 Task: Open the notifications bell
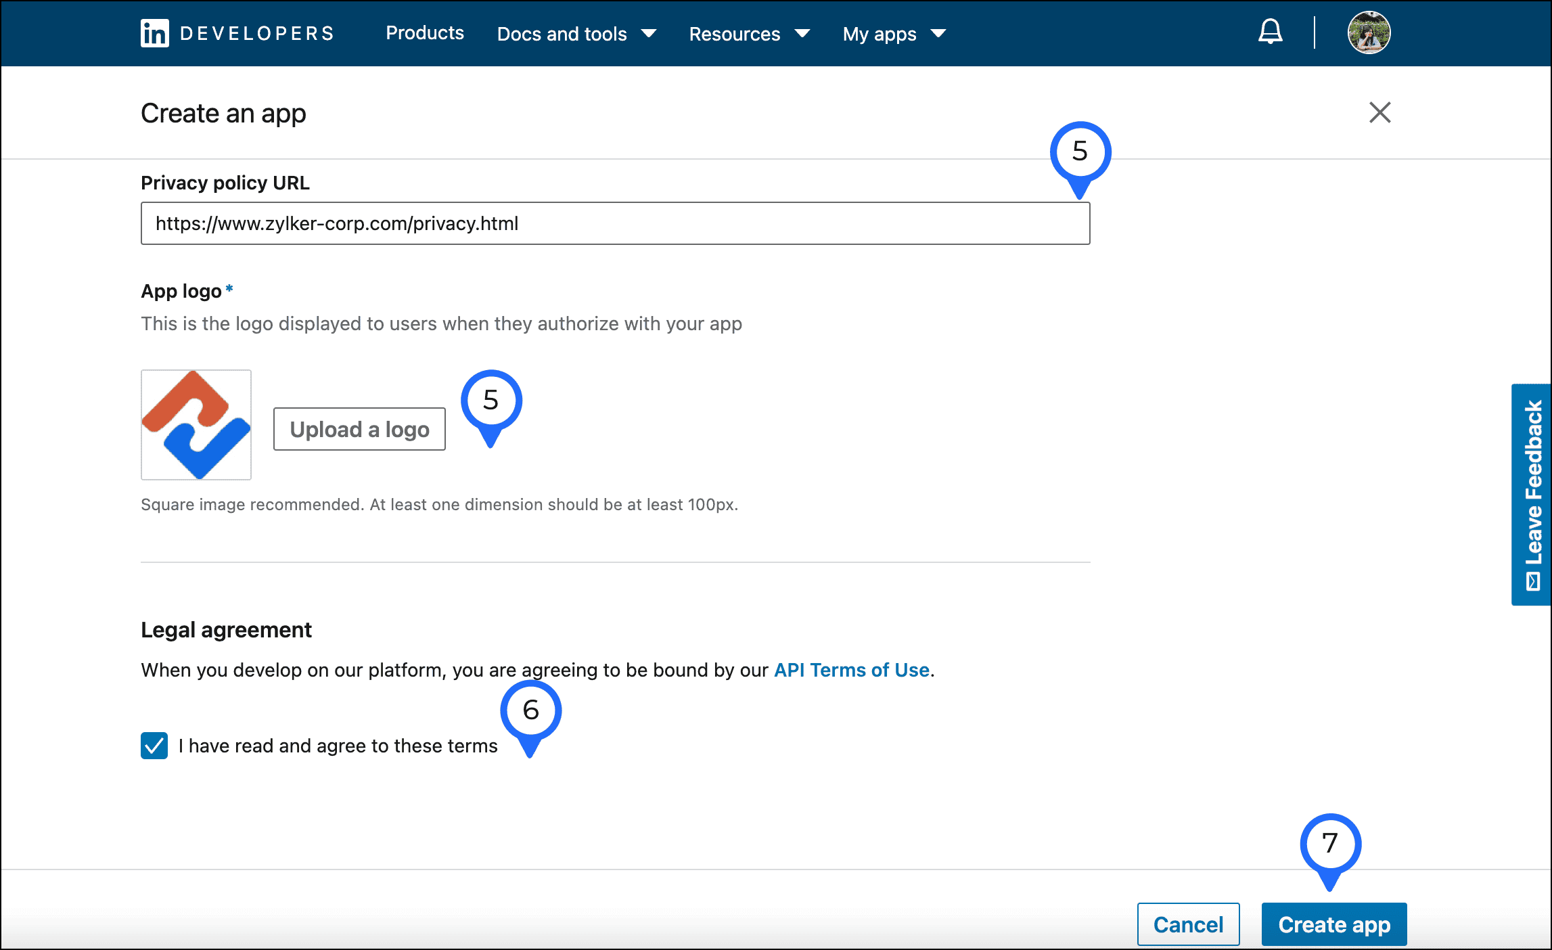(x=1270, y=32)
